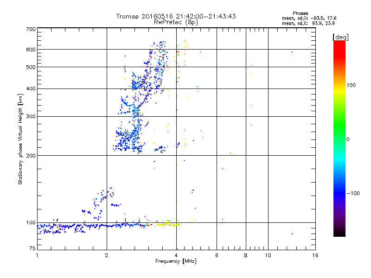Click the y-axis tick label '600'

coord(31,50)
